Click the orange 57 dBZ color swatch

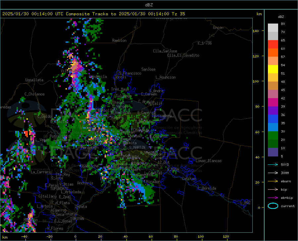pyautogui.click(x=273, y=53)
